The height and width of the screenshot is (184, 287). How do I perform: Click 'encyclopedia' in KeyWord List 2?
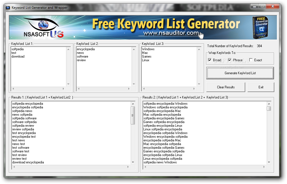point(86,49)
